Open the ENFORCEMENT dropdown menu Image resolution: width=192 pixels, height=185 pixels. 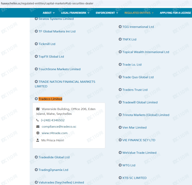coord(107,13)
